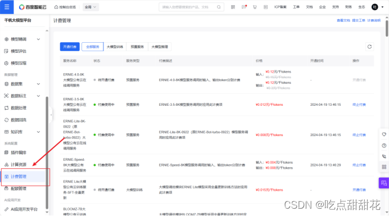Screen dimensions: 389x216
Task: Open 数据处理 via its sidebar icon
Action: (x=6, y=108)
